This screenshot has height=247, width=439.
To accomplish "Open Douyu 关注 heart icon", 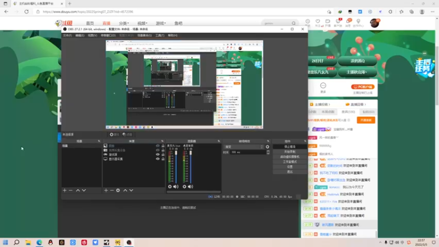I will coord(318,21).
